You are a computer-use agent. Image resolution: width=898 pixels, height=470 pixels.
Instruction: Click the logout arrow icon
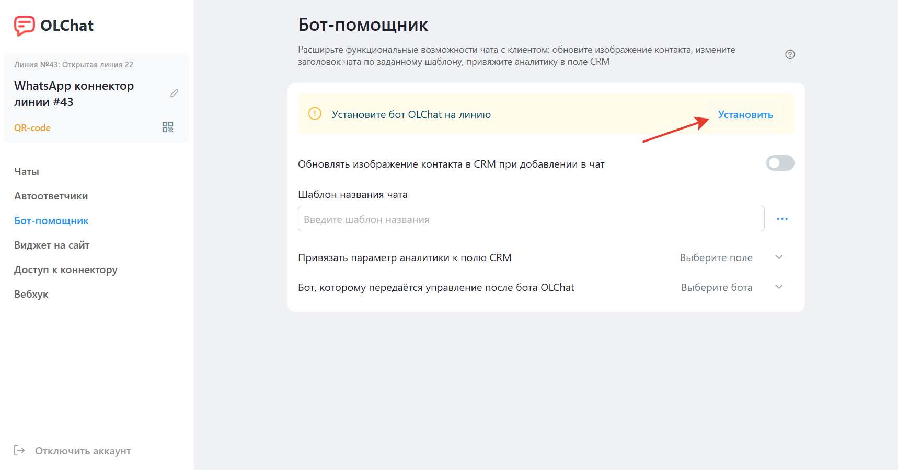(x=19, y=451)
